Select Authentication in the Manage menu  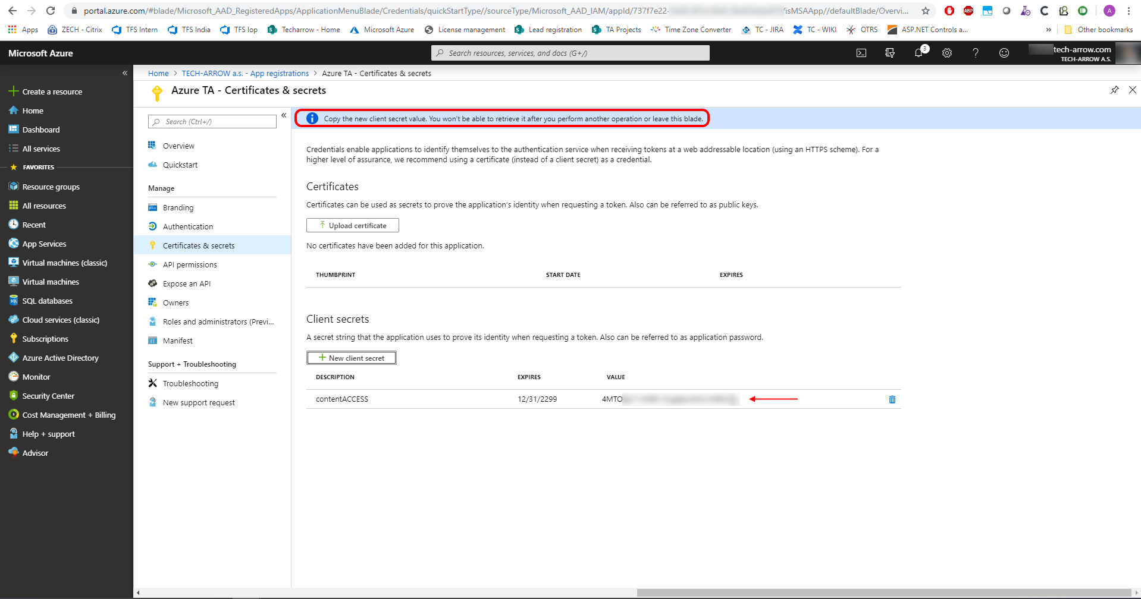point(188,227)
